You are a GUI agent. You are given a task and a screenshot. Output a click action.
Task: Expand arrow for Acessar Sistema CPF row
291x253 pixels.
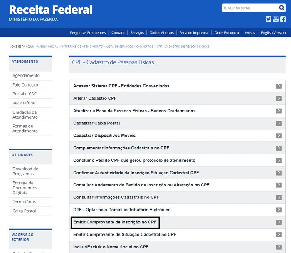click(x=279, y=86)
